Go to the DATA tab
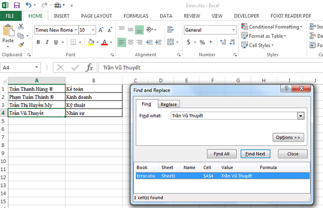 click(x=166, y=16)
